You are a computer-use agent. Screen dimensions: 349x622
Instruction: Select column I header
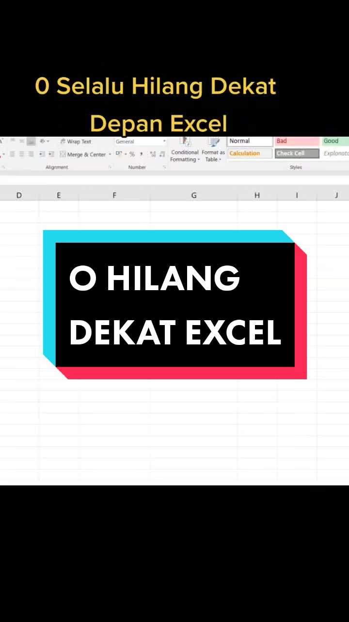pyautogui.click(x=297, y=195)
